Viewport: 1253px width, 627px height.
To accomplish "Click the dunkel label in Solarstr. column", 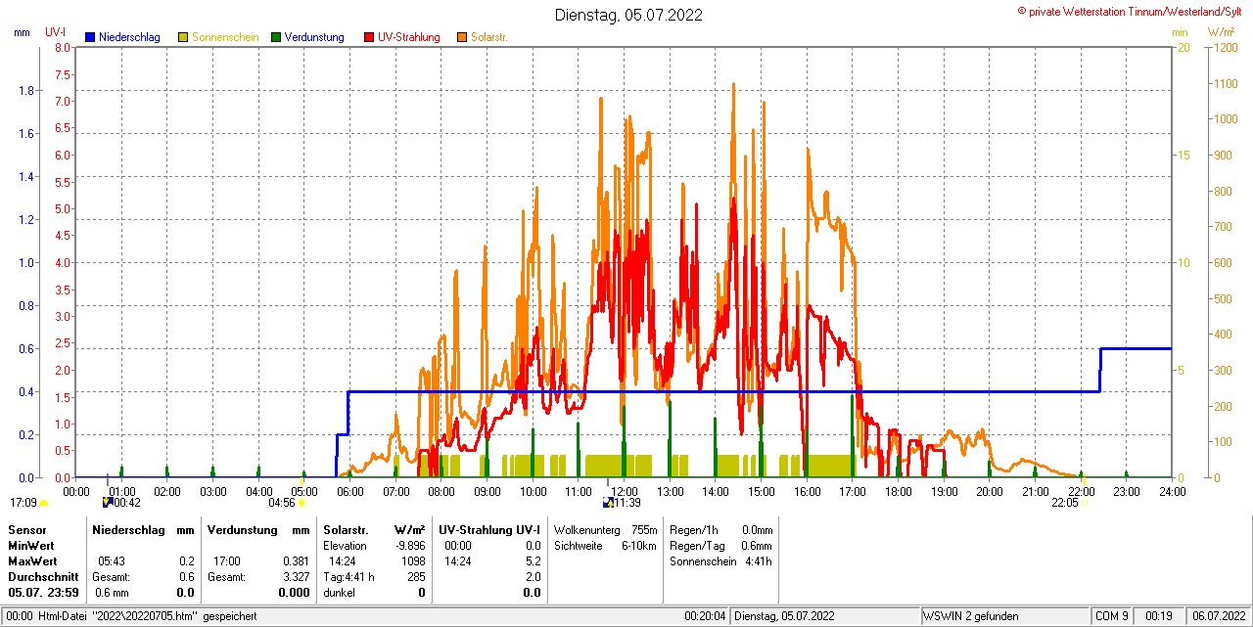I will point(339,593).
